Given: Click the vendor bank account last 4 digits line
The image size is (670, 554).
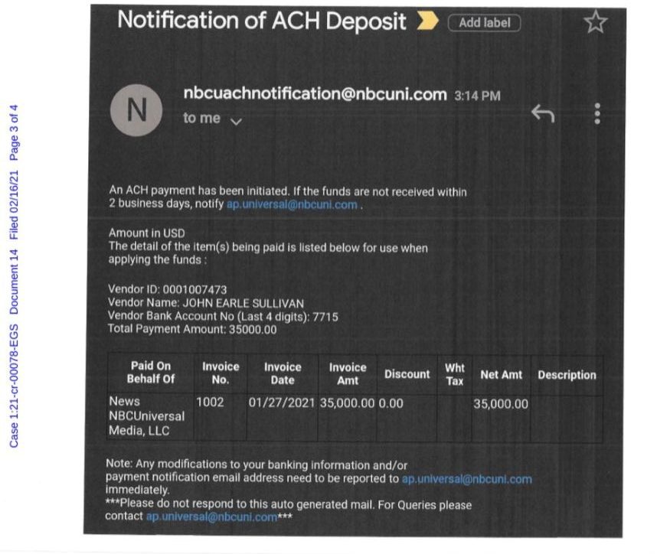Looking at the screenshot, I should pyautogui.click(x=223, y=316).
